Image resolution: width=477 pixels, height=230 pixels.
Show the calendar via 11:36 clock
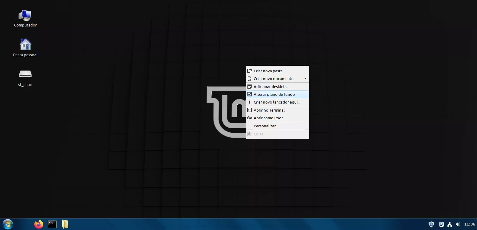click(x=470, y=224)
